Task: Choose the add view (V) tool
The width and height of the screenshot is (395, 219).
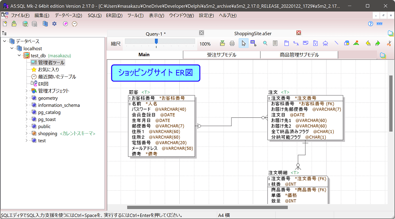Action: [x=315, y=43]
